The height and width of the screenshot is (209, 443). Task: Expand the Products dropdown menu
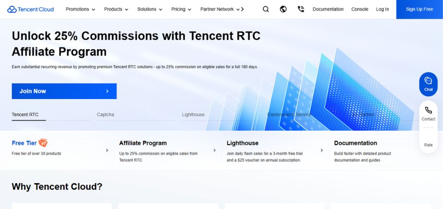[x=116, y=9]
